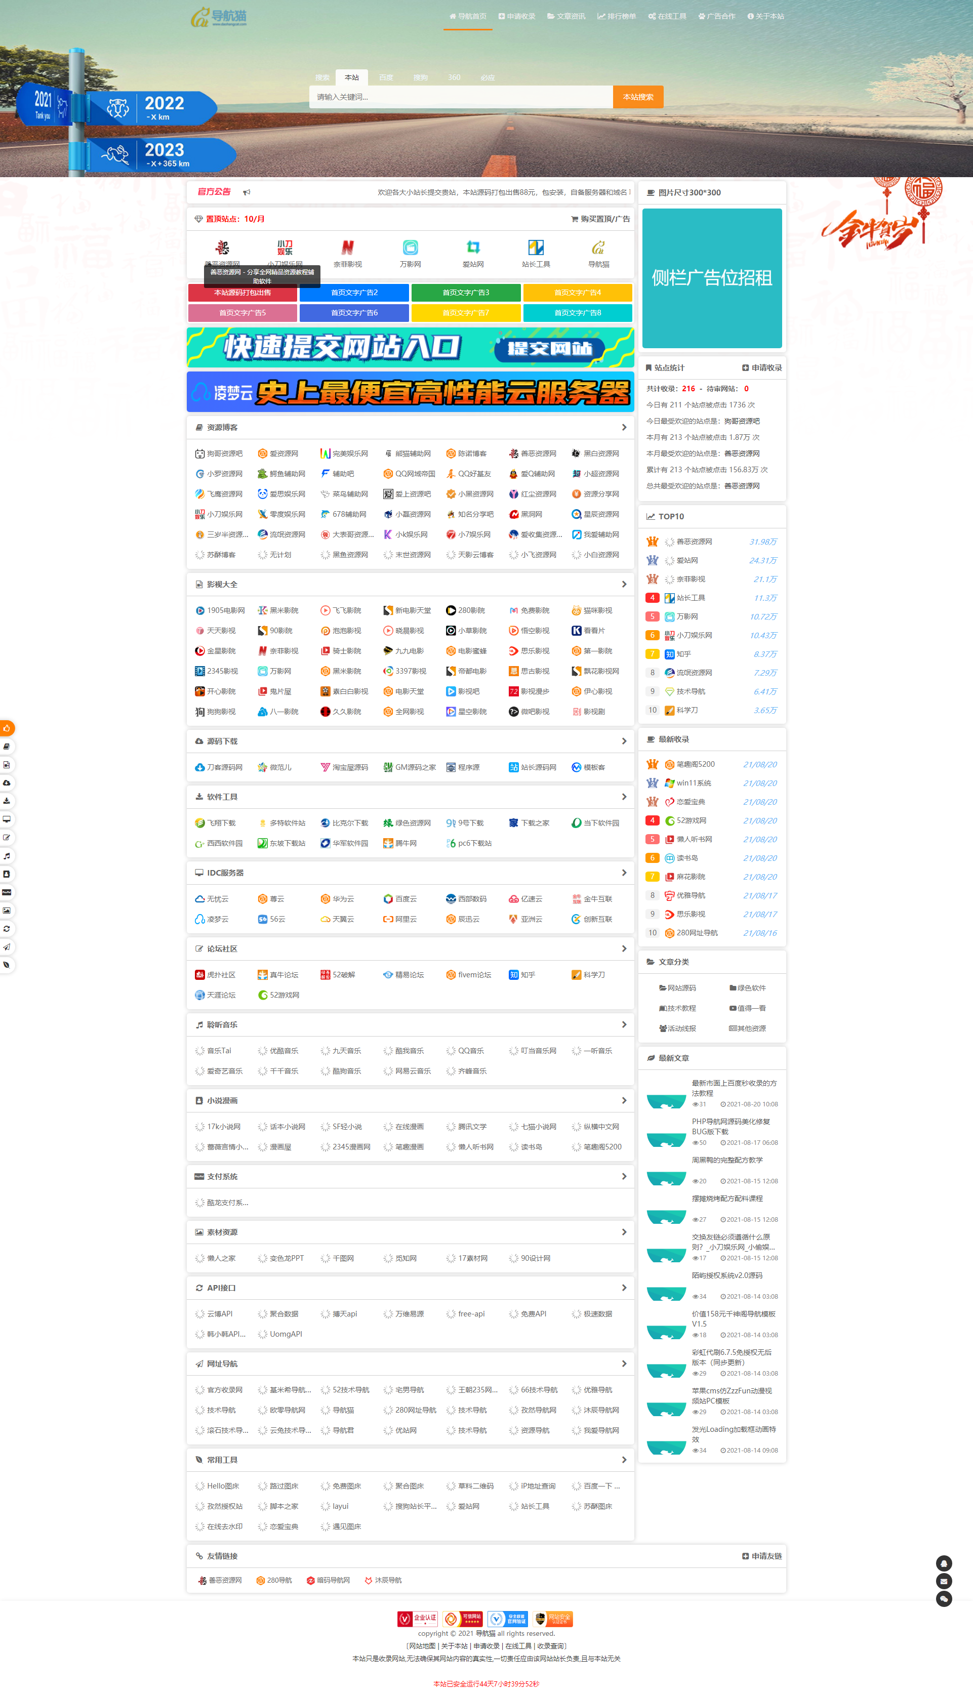Open article PHP导航网源码美化修复BUG版下载
This screenshot has width=973, height=1693.
731,1127
